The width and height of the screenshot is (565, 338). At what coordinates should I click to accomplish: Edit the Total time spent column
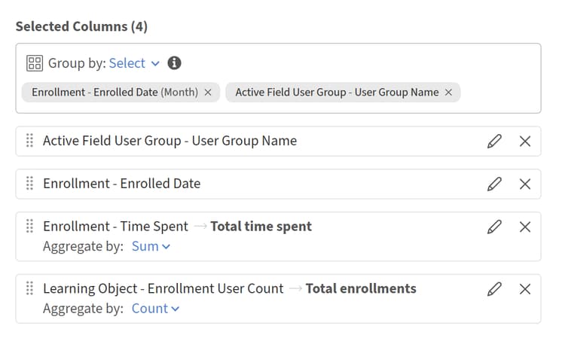pyautogui.click(x=494, y=227)
